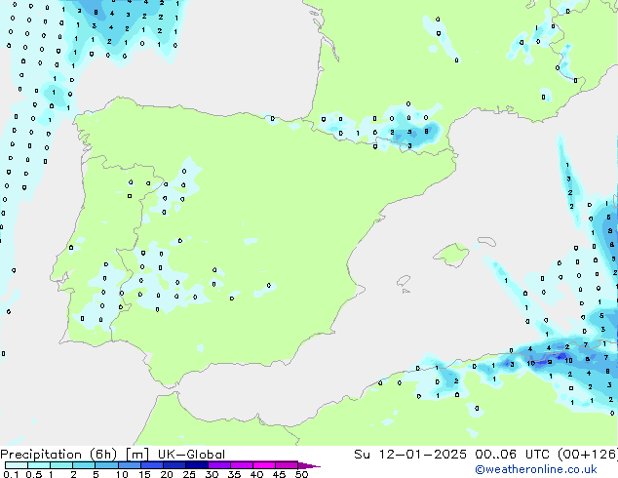Click the legend swatch between 40 and 45
Viewport: 618px width, 478px height.
264,465
